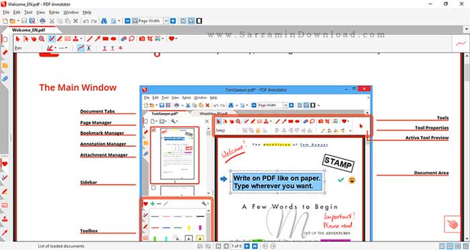Switch to last page layout mode at bottom-right

465,246
